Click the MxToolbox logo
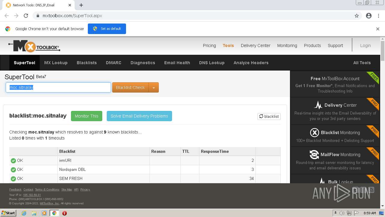Viewport: 385px width, 217px height. 34,46
